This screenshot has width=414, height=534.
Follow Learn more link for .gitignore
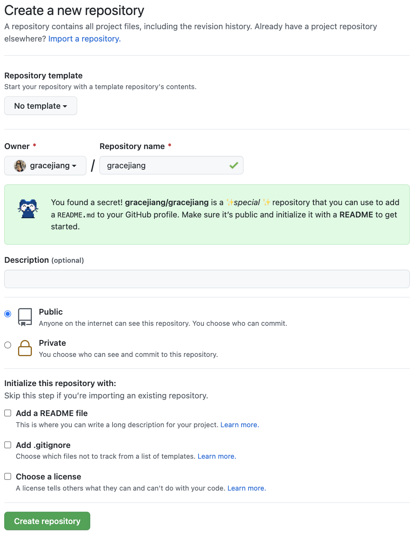point(217,456)
